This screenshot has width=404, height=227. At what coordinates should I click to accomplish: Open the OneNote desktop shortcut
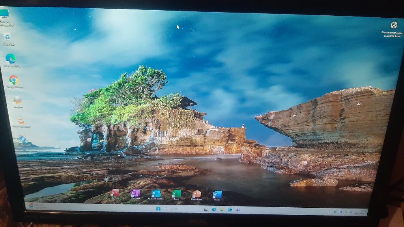[x=136, y=194]
